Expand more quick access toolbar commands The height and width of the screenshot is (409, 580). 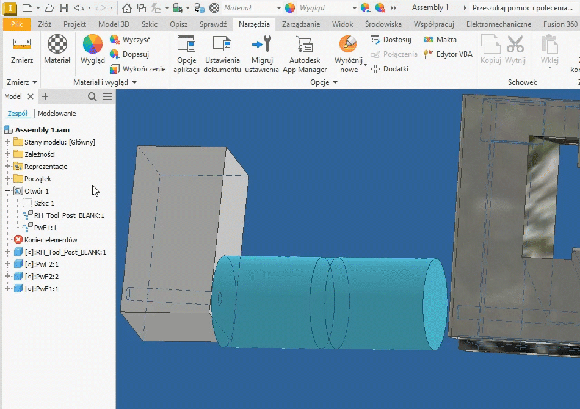tap(393, 8)
